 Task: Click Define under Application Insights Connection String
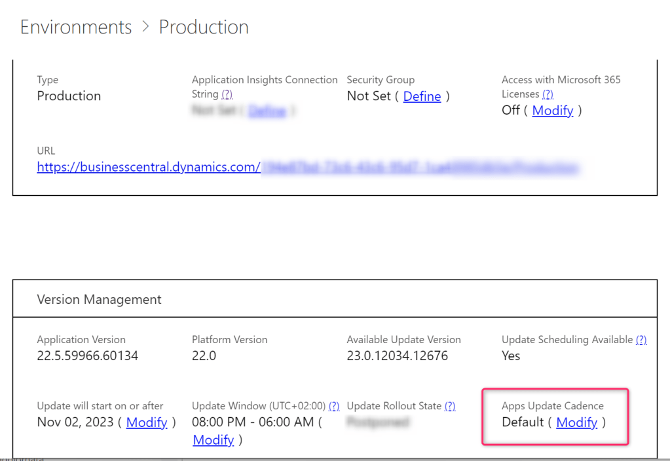(x=267, y=111)
